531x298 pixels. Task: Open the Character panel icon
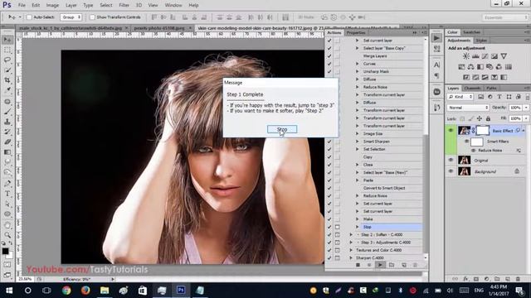coord(436,65)
